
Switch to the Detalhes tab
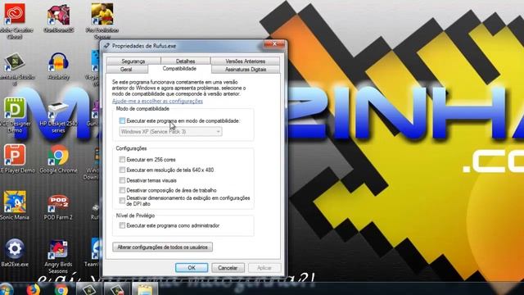point(186,61)
